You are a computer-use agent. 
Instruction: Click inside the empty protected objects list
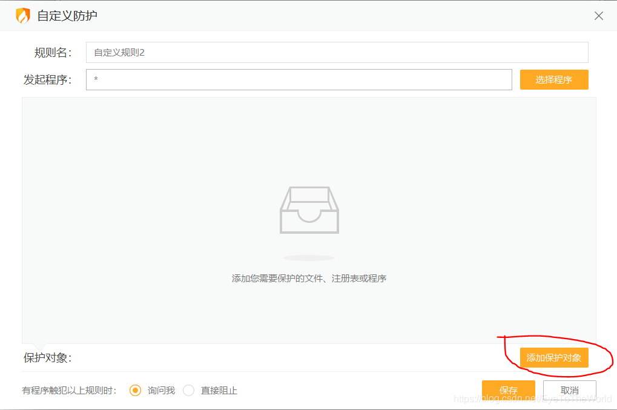(309, 151)
